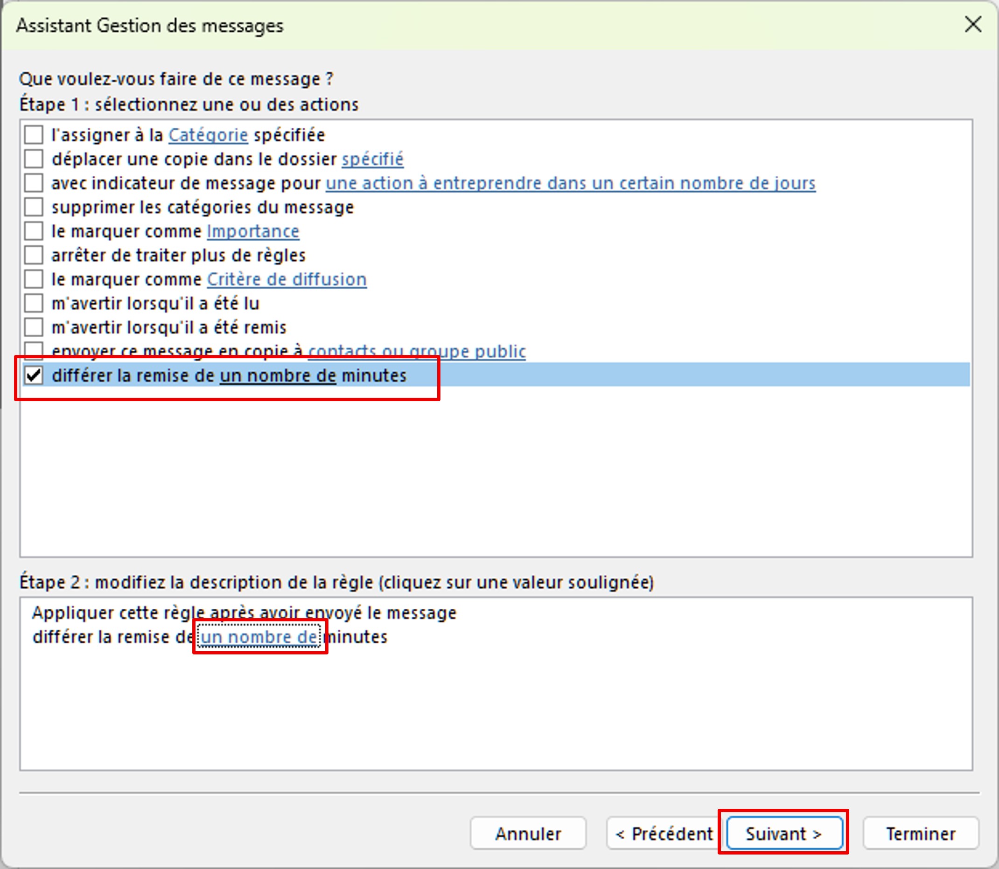
Task: Click the 'Importance' link
Action: 253,231
